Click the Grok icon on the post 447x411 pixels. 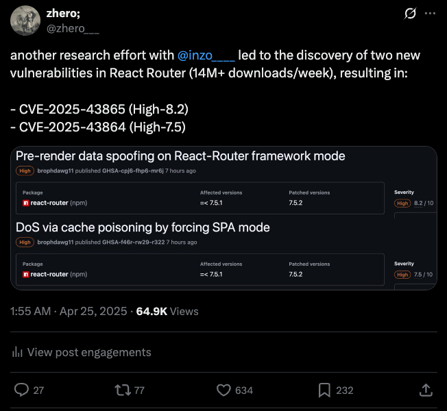click(410, 14)
